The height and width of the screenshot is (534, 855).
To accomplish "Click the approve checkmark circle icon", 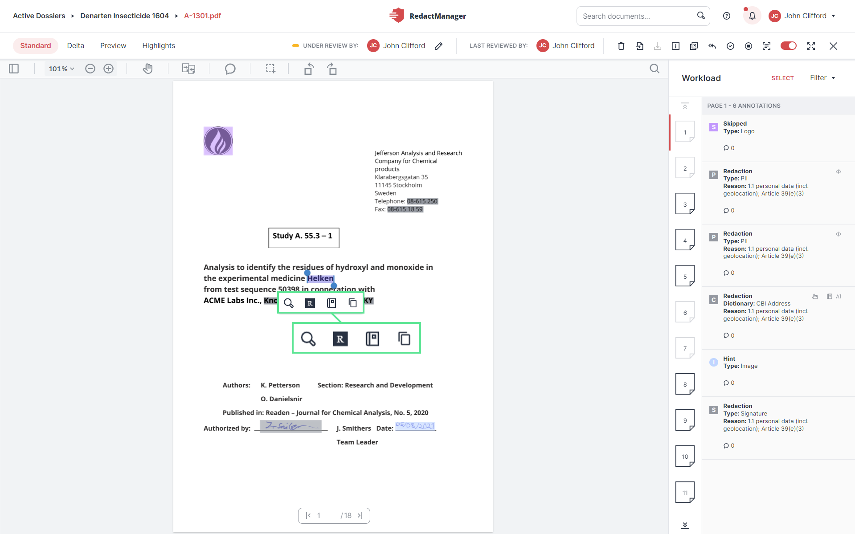I will pos(730,46).
